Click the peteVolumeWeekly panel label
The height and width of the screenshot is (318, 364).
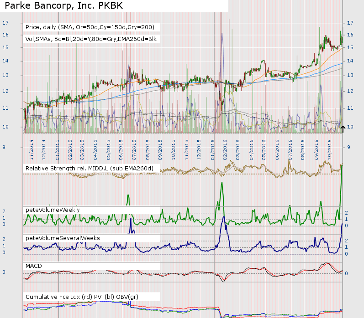click(53, 210)
